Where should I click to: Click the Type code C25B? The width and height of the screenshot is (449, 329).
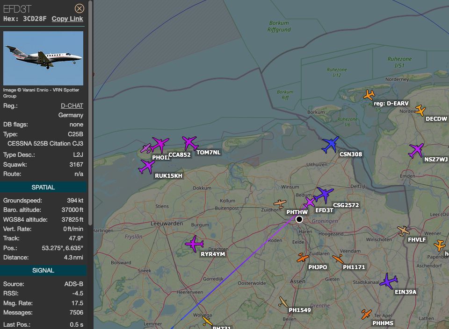76,134
